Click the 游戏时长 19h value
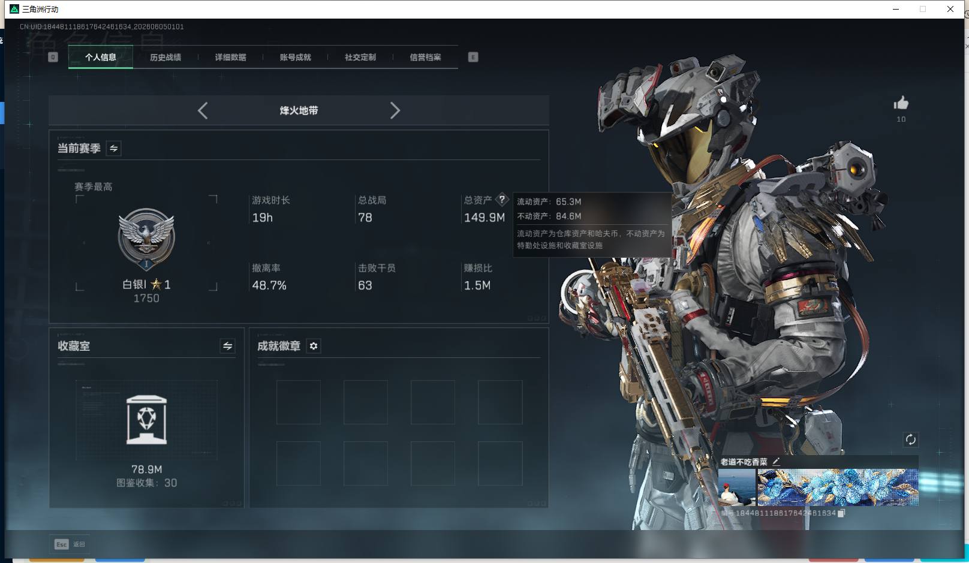Viewport: 969px width, 563px height. [x=263, y=218]
